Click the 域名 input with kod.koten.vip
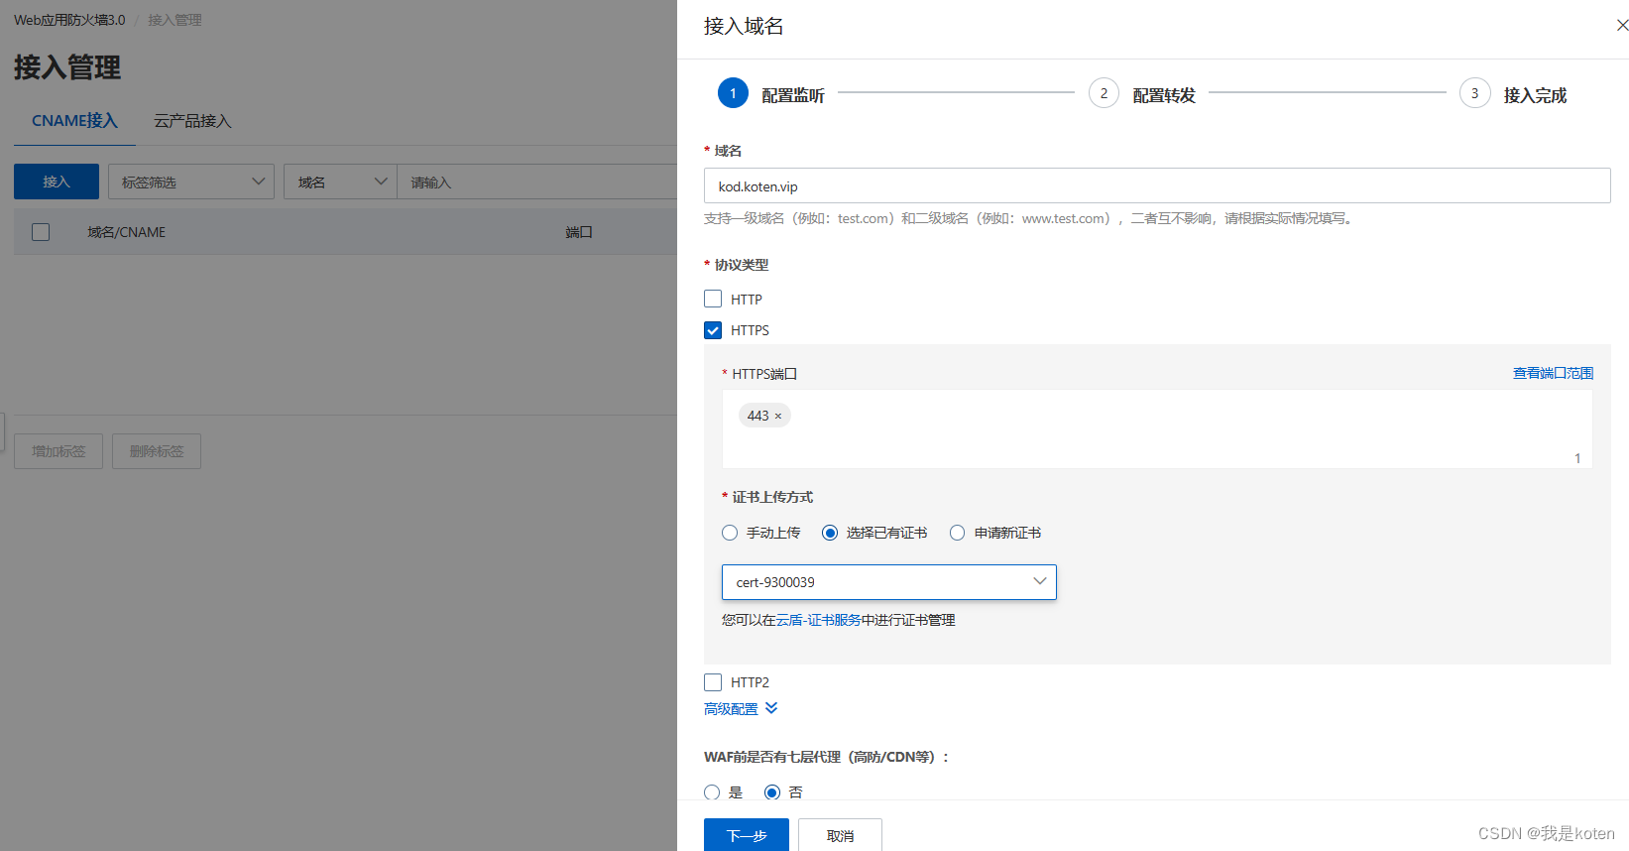This screenshot has height=851, width=1629. tap(1157, 185)
